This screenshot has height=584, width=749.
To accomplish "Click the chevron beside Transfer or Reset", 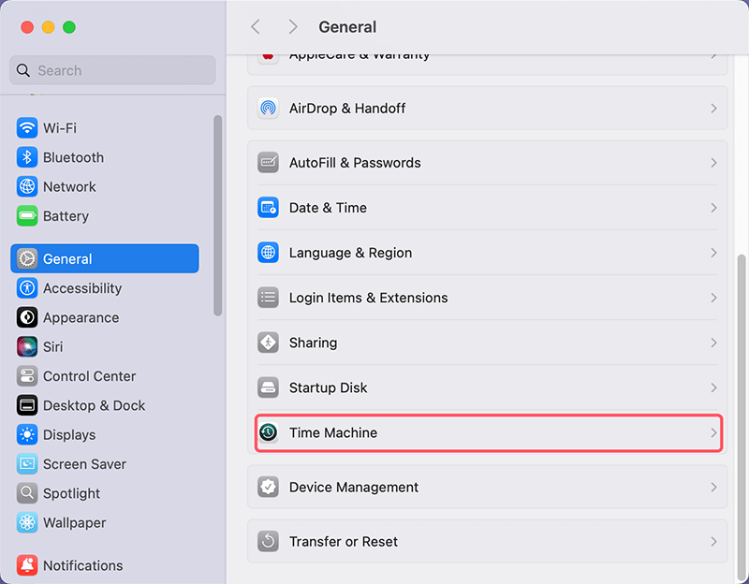I will point(713,542).
